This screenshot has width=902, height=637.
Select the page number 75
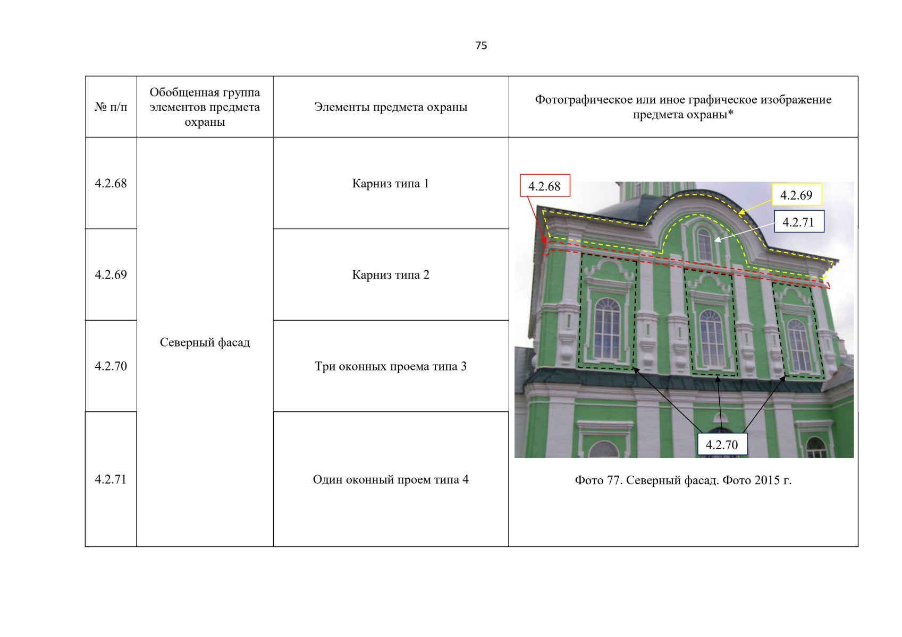pos(481,46)
